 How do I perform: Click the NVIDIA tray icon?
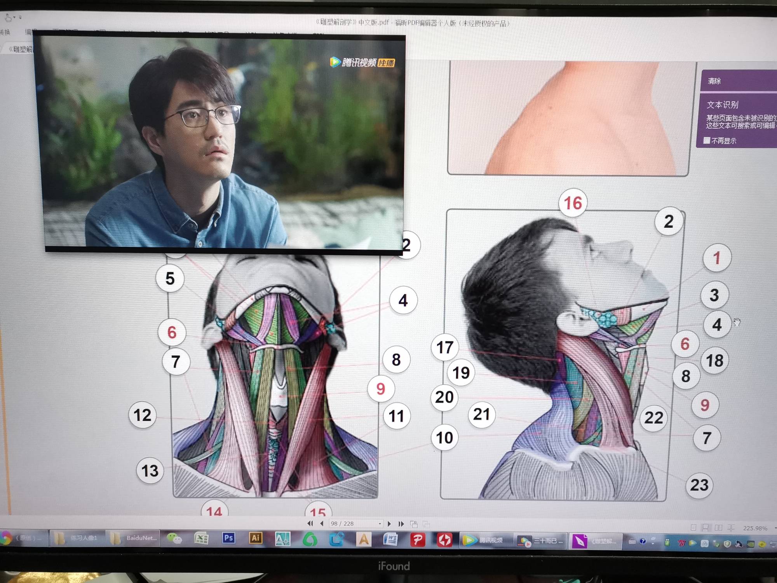(x=751, y=544)
